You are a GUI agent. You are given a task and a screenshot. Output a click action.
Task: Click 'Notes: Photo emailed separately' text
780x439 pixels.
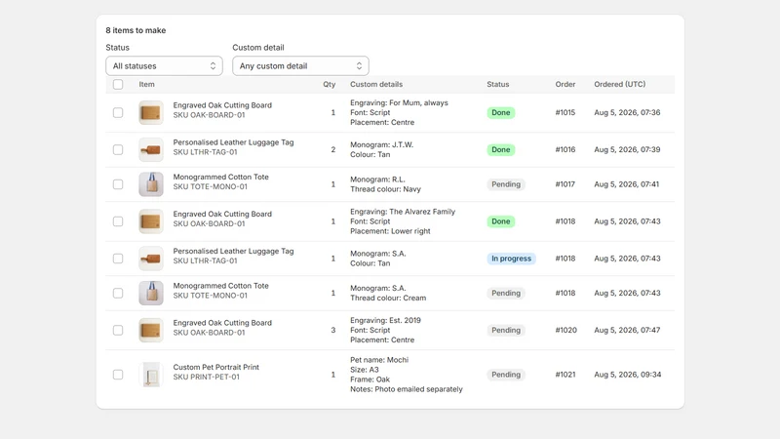click(x=406, y=389)
